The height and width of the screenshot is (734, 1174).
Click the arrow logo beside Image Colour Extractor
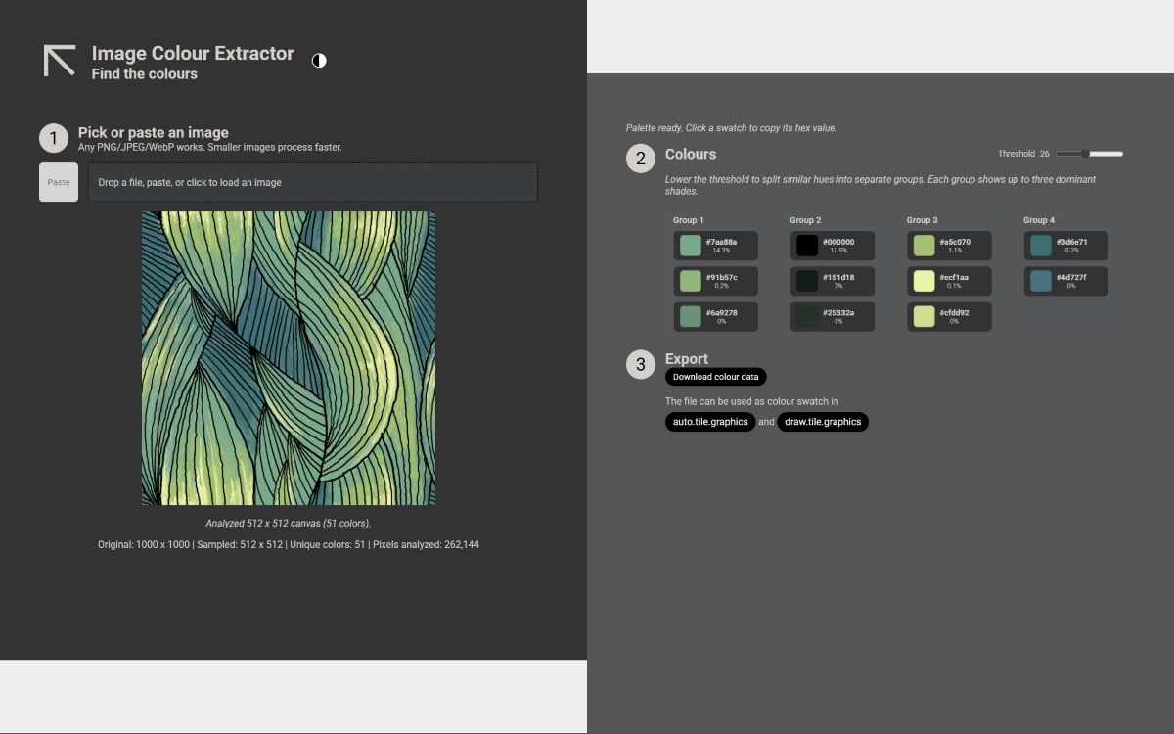point(60,61)
